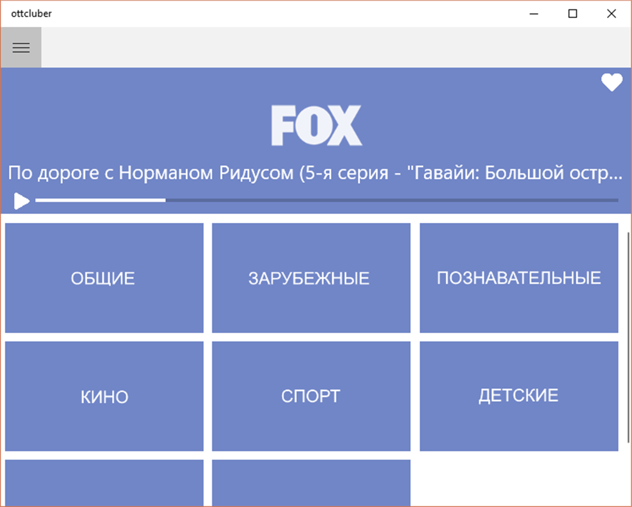Open the КИНО channel category
Viewport: 632px width, 507px height.
click(x=104, y=396)
